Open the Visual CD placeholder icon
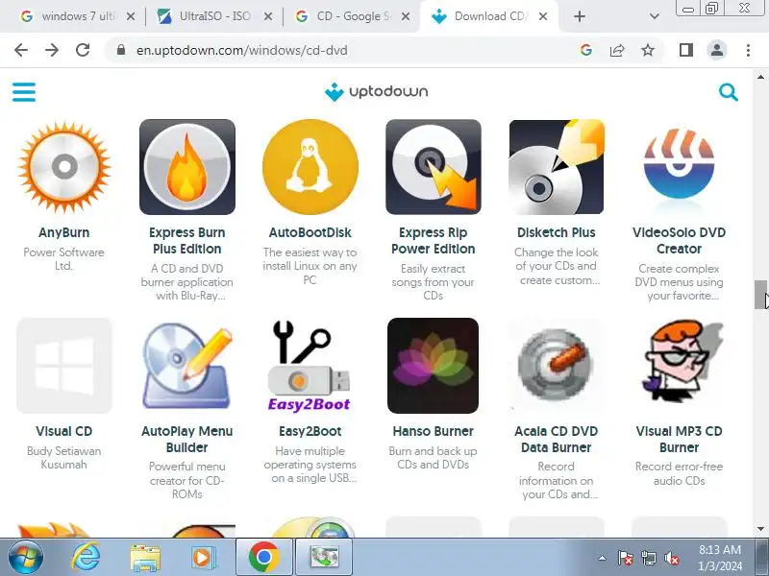Screen dimensions: 769x576 64,366
